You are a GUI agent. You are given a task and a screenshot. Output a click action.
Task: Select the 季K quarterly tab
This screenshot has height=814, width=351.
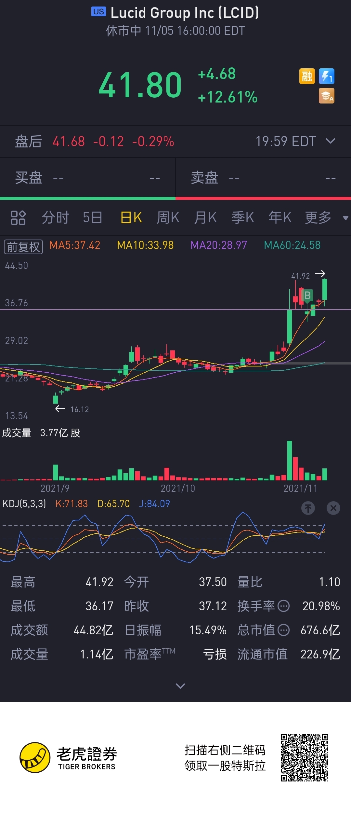(x=243, y=217)
